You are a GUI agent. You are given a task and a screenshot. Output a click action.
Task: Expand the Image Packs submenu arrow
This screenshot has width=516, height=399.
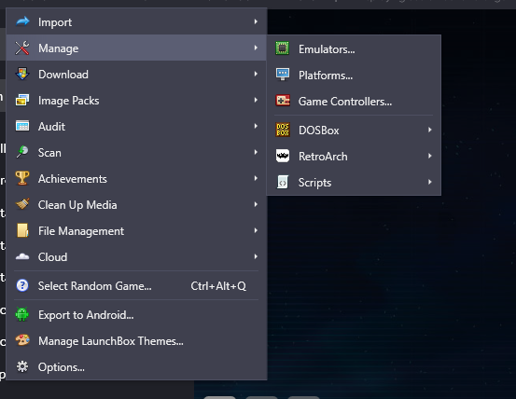256,100
